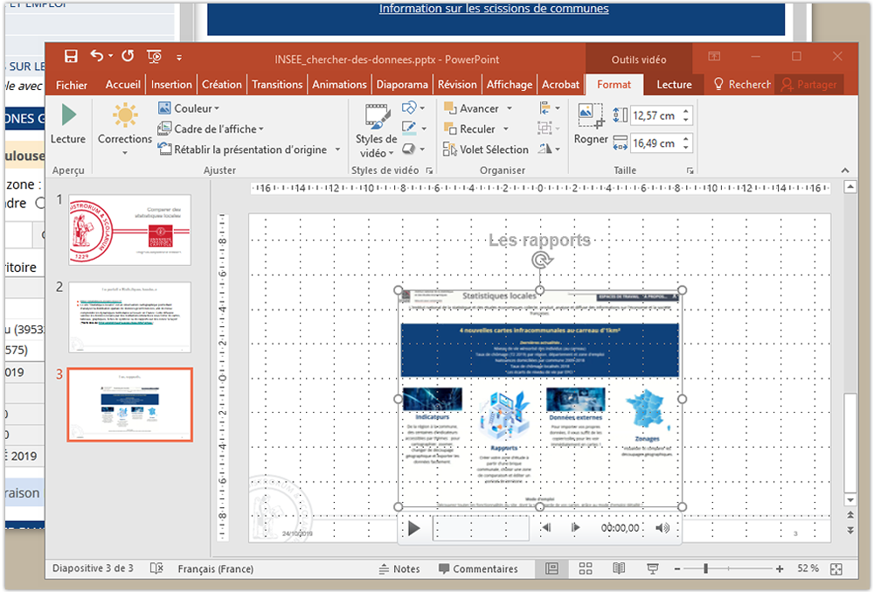Fit slide to current window
Image resolution: width=874 pixels, height=592 pixels.
coord(836,568)
